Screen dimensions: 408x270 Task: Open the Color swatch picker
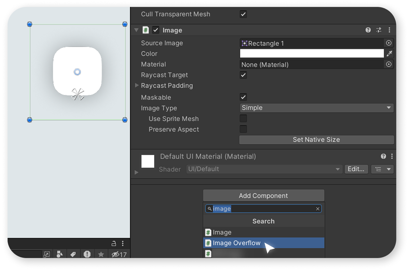click(x=312, y=54)
